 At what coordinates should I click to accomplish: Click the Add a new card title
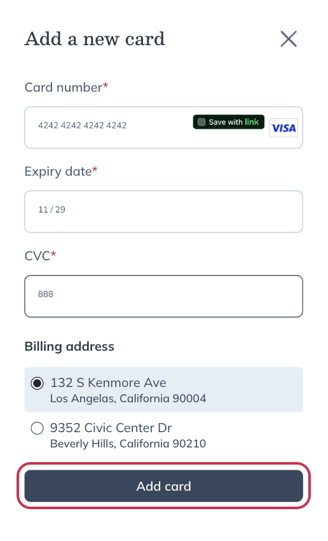(95, 39)
